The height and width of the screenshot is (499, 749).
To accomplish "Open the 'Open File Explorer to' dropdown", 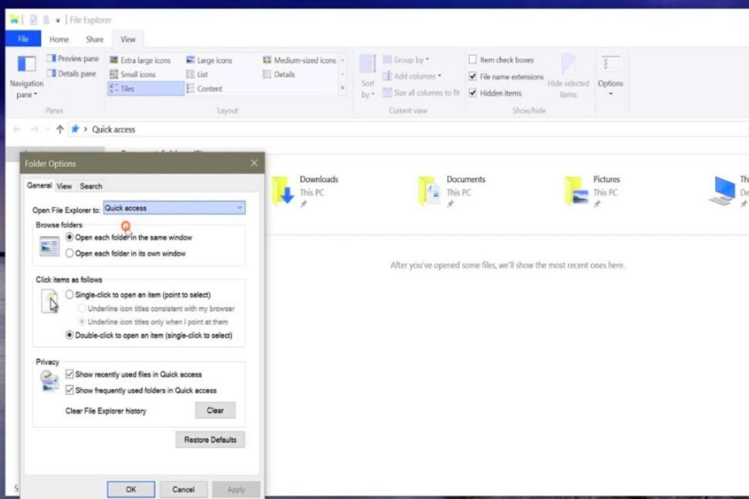I will coord(174,208).
